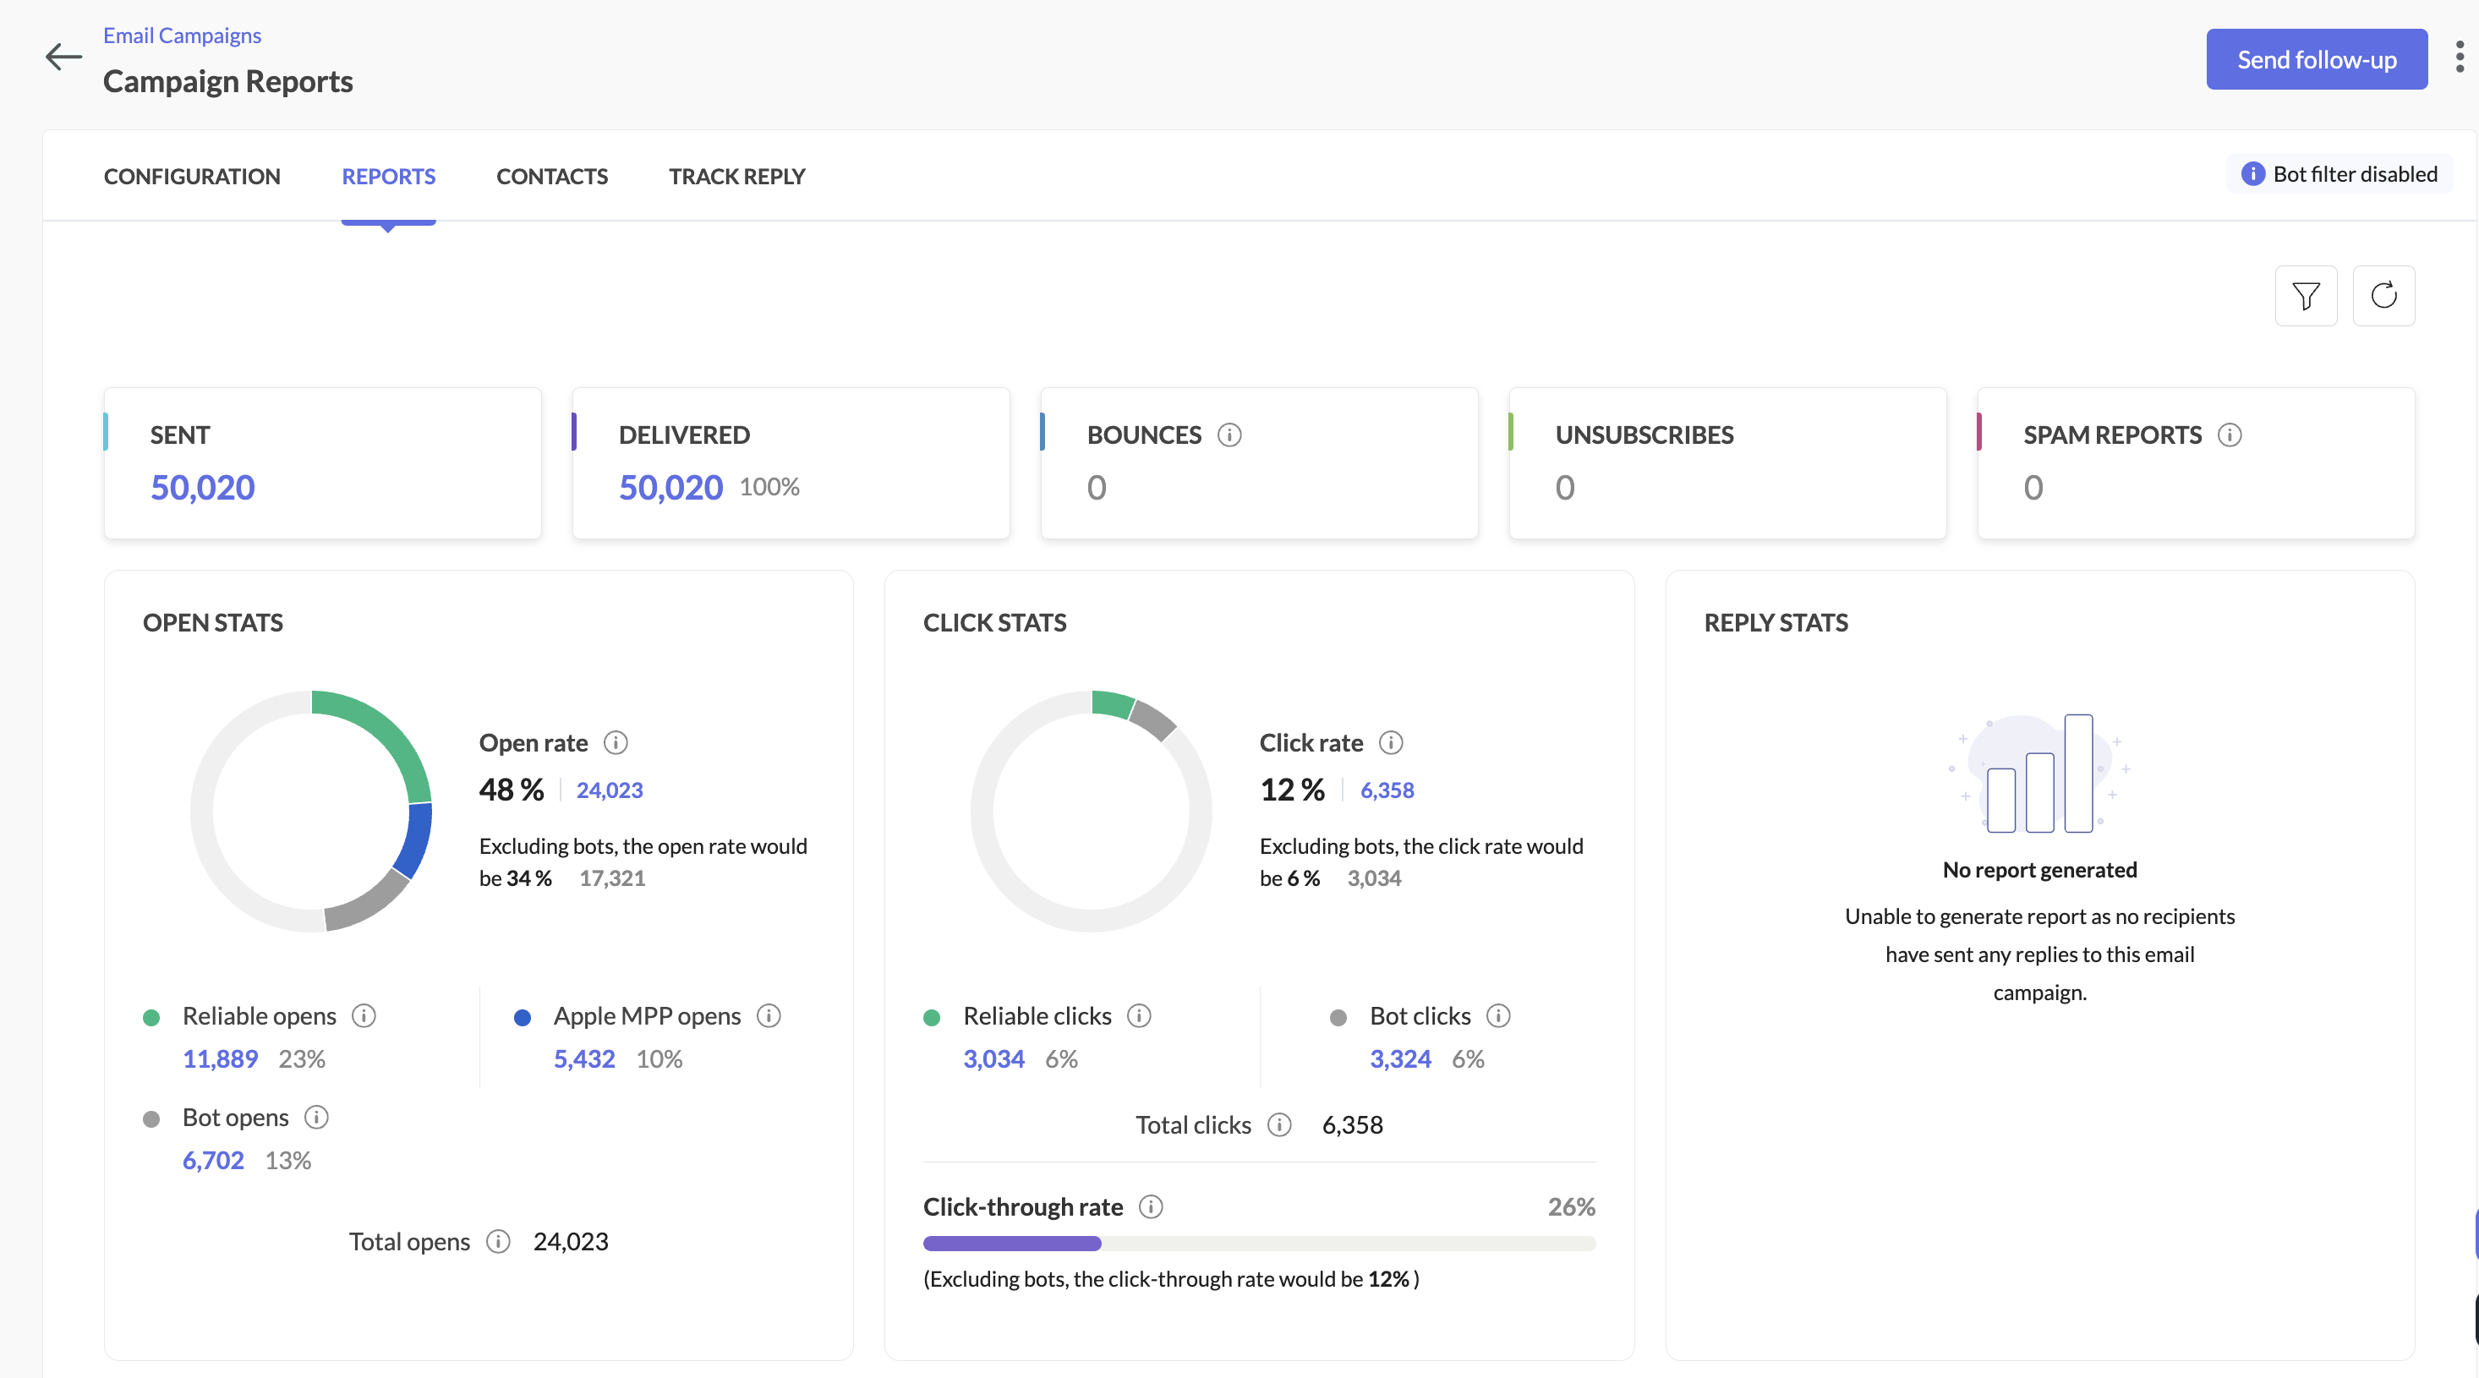This screenshot has height=1378, width=2479.
Task: Click info icon beside Bounces
Action: coord(1229,435)
